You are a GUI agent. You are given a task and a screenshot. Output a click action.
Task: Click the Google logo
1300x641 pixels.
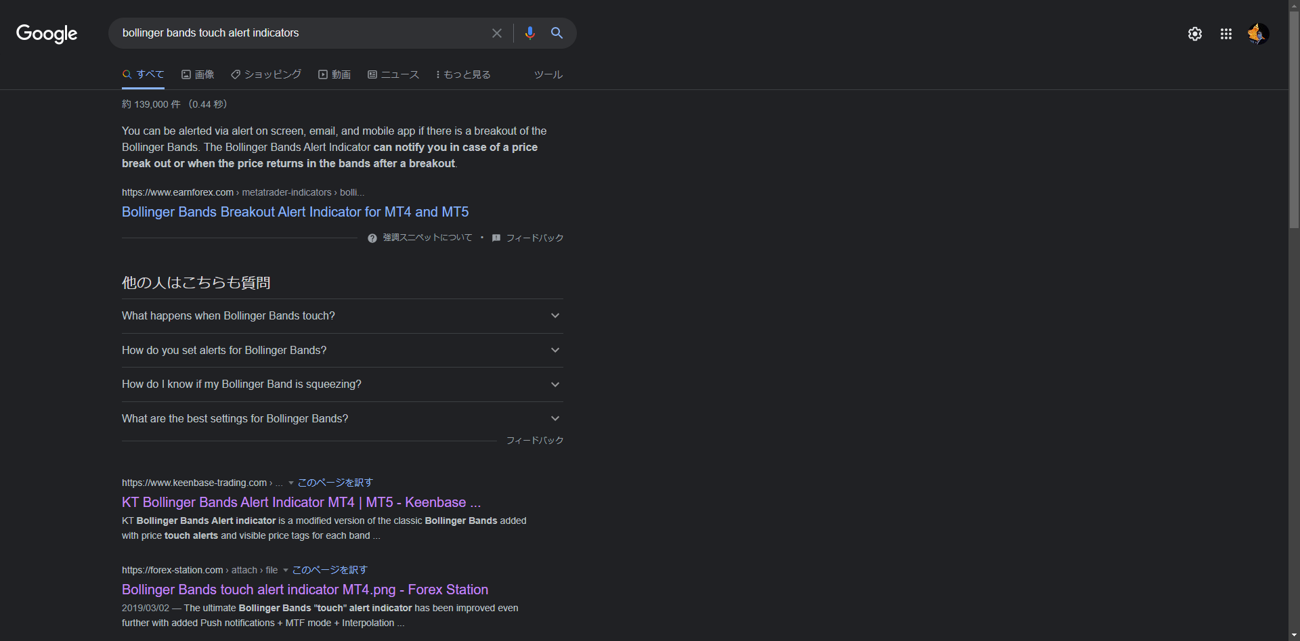pyautogui.click(x=47, y=33)
